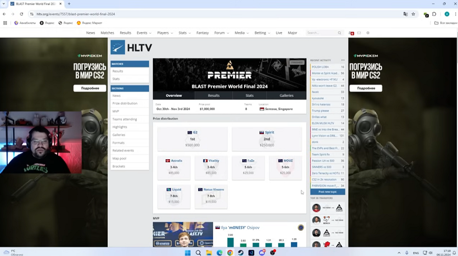The height and width of the screenshot is (256, 458).
Task: Click the m0NESY MVP badge icon
Action: [301, 228]
